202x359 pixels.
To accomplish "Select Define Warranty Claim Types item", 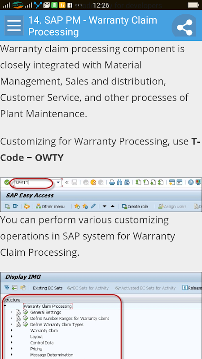I will pyautogui.click(x=57, y=324).
